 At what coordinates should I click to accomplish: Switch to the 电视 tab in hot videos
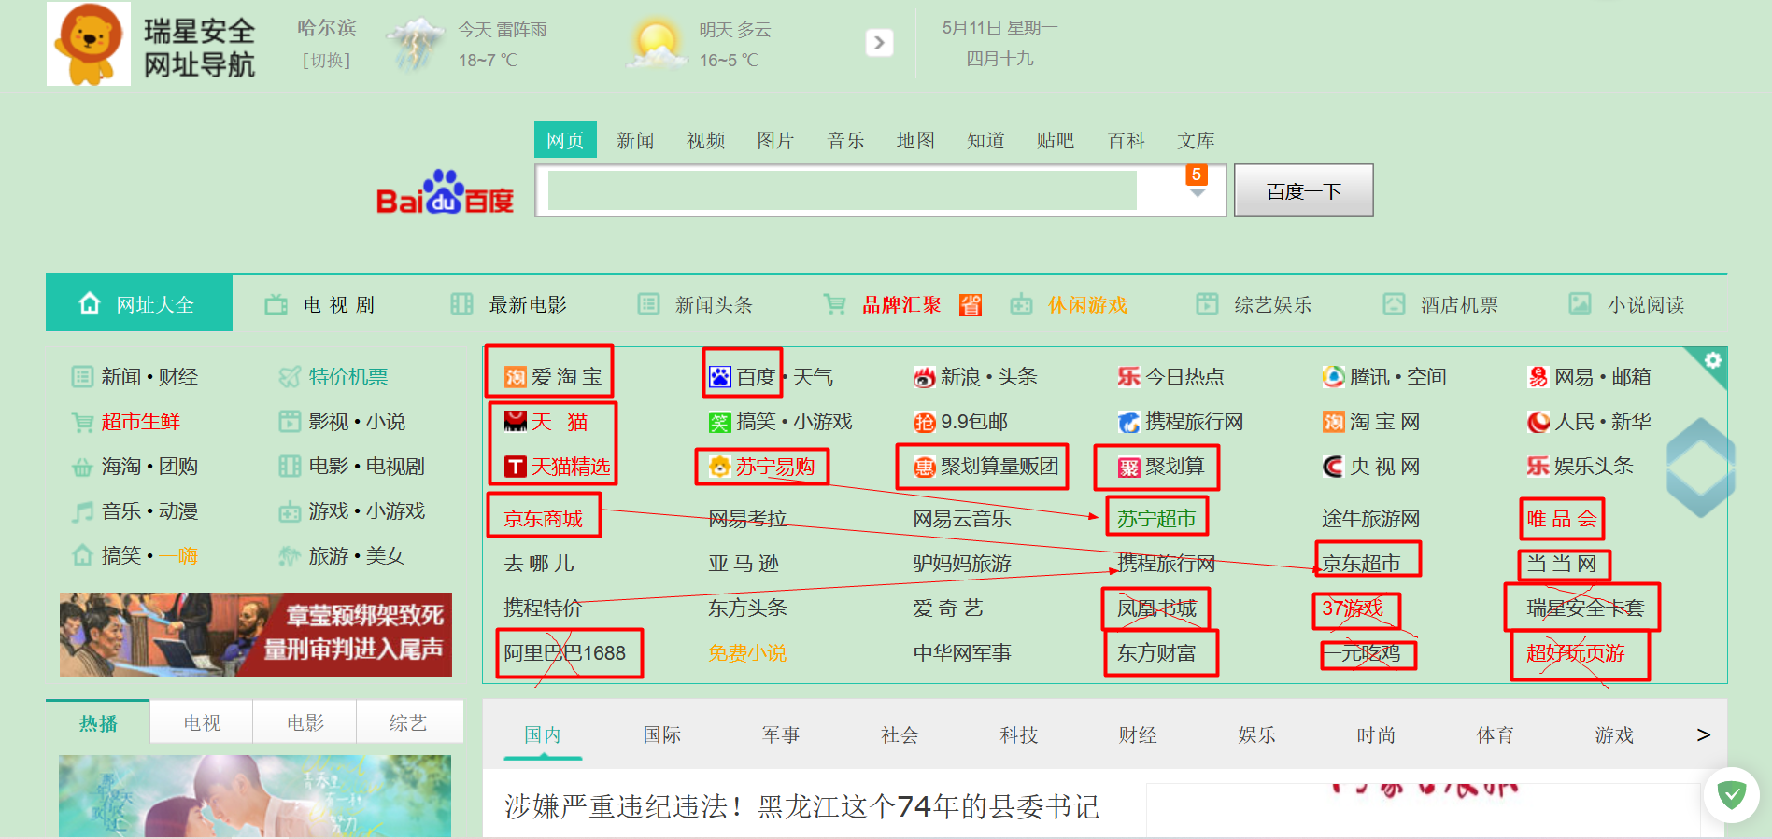tap(202, 722)
